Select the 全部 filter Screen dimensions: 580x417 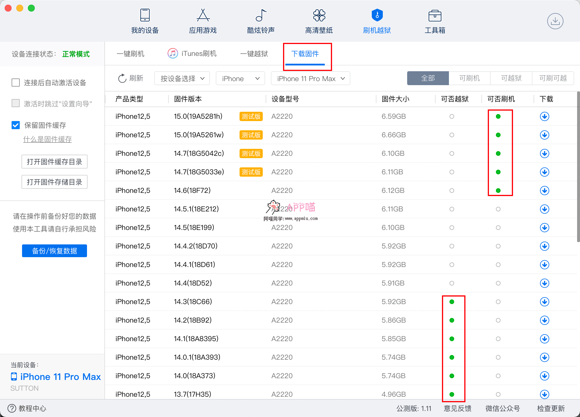[428, 78]
